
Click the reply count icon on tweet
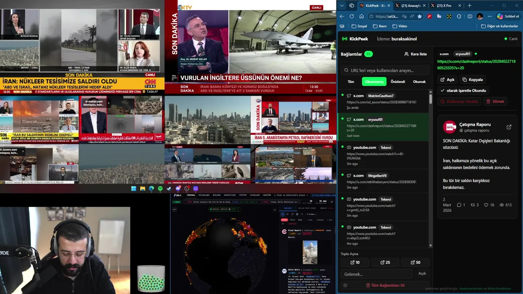459,205
